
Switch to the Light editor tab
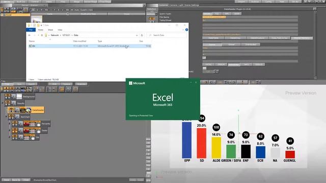coord(181,5)
